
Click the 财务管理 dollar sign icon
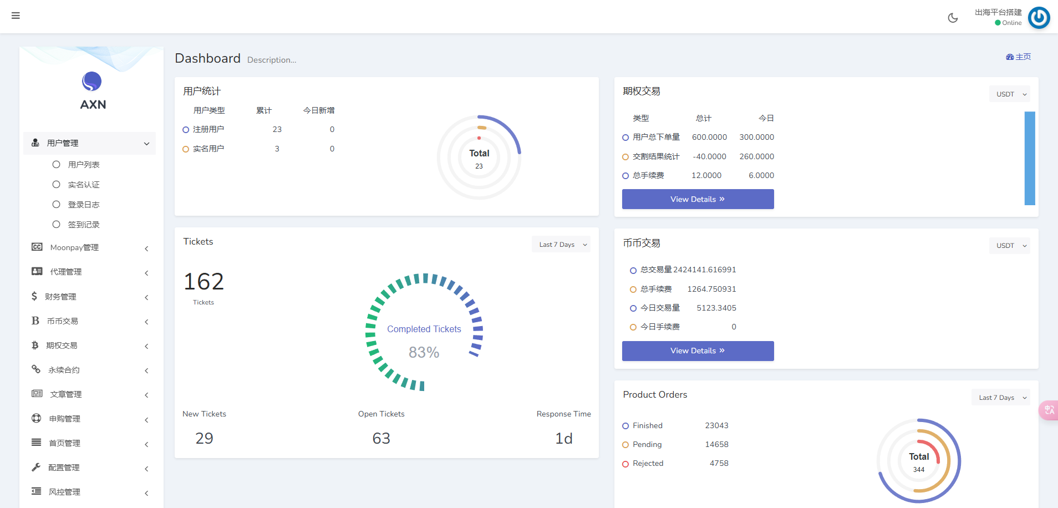(34, 296)
